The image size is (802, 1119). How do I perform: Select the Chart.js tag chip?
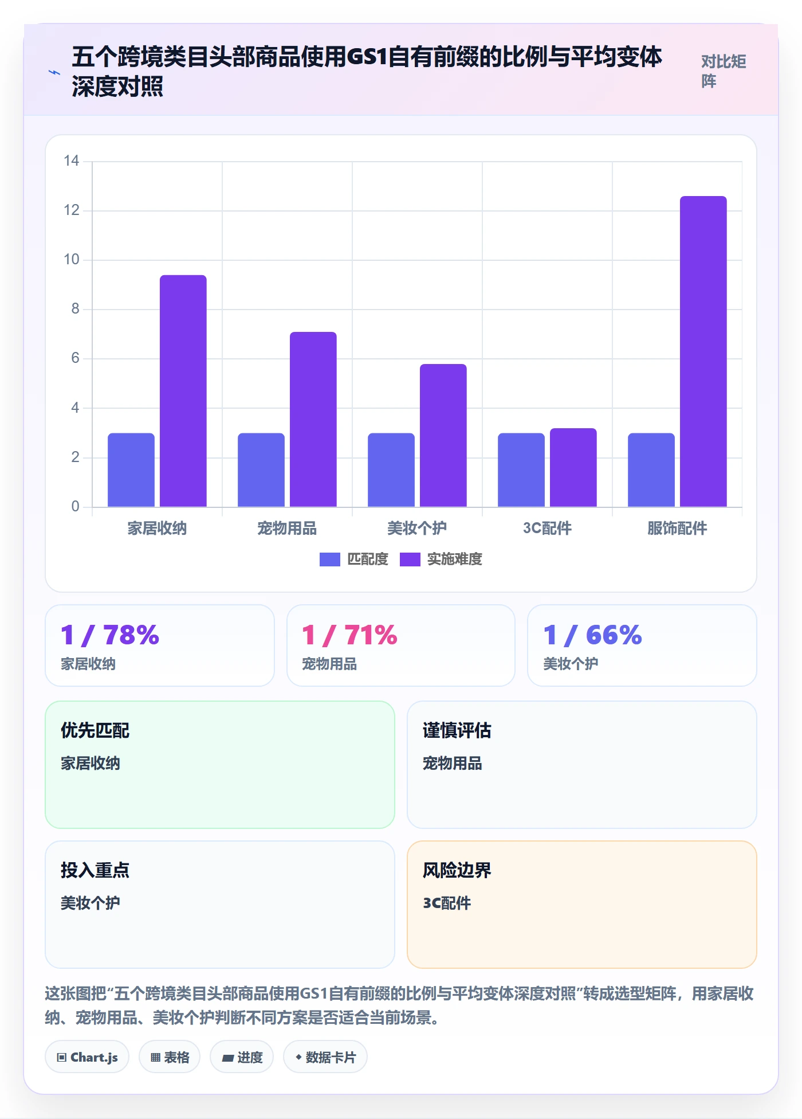[x=87, y=1057]
